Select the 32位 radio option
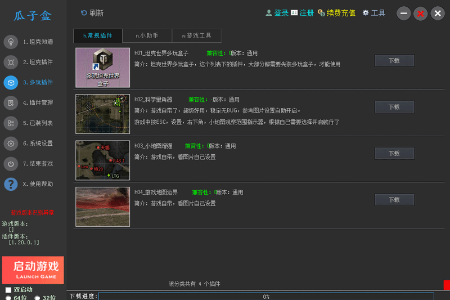The height and width of the screenshot is (300, 450). (37, 298)
